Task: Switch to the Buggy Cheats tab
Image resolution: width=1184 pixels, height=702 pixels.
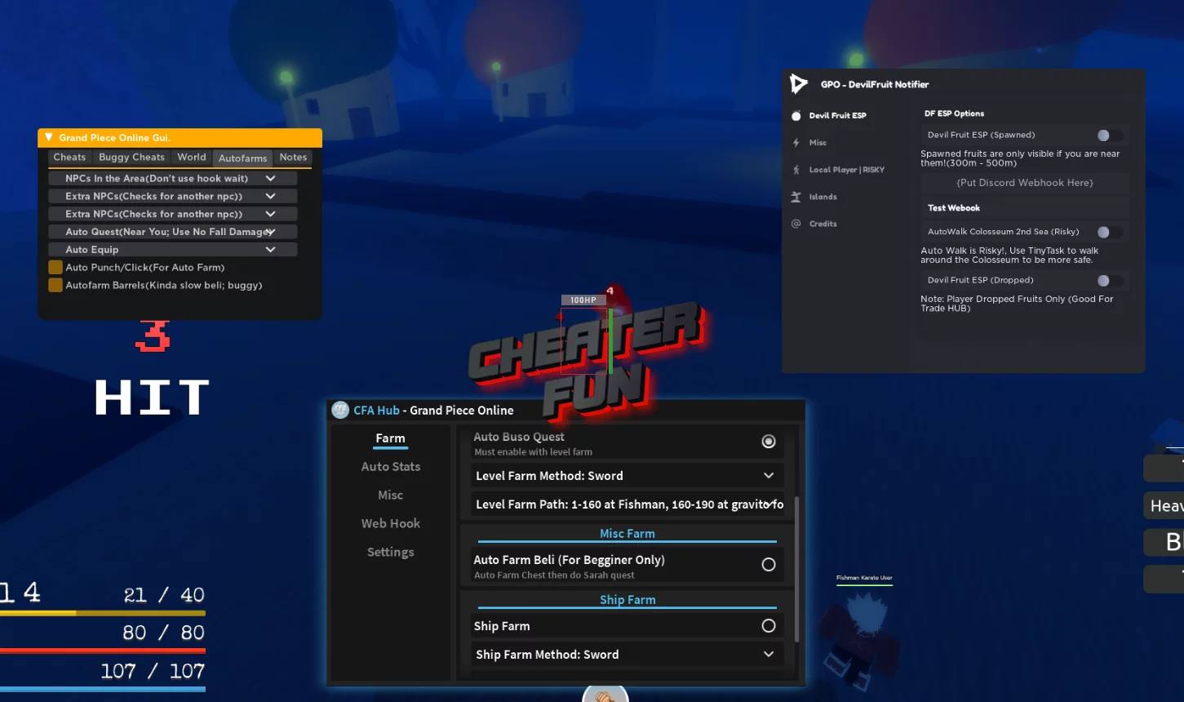Action: [x=131, y=158]
